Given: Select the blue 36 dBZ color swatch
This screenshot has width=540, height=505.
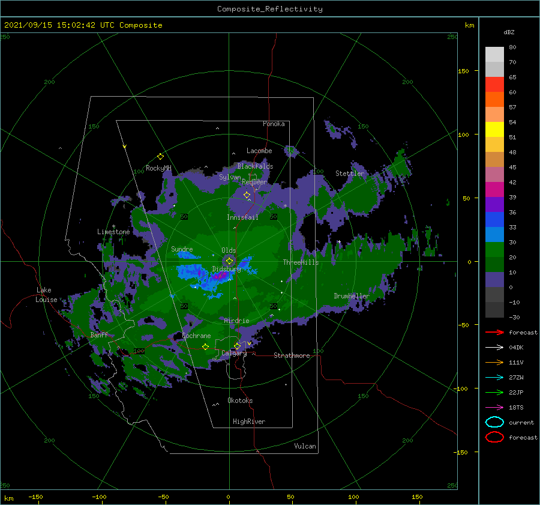Looking at the screenshot, I should 494,219.
